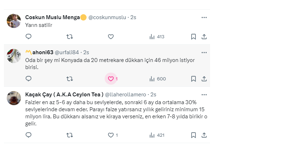Open more options on Coskun's tweet

pos(204,17)
